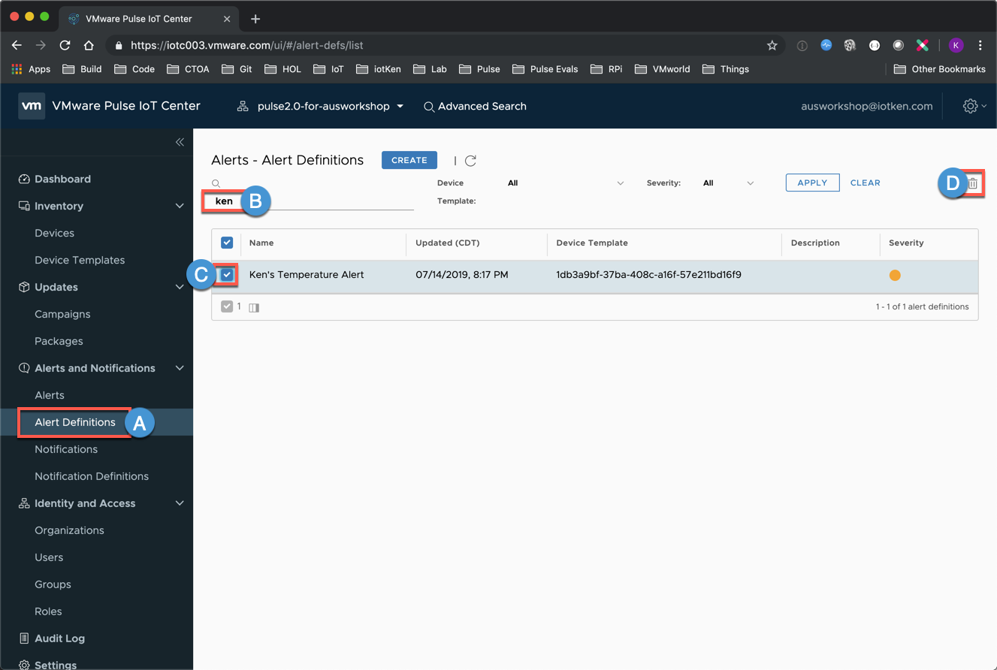Click the footer selected-count checkbox
The width and height of the screenshot is (997, 670).
click(227, 306)
